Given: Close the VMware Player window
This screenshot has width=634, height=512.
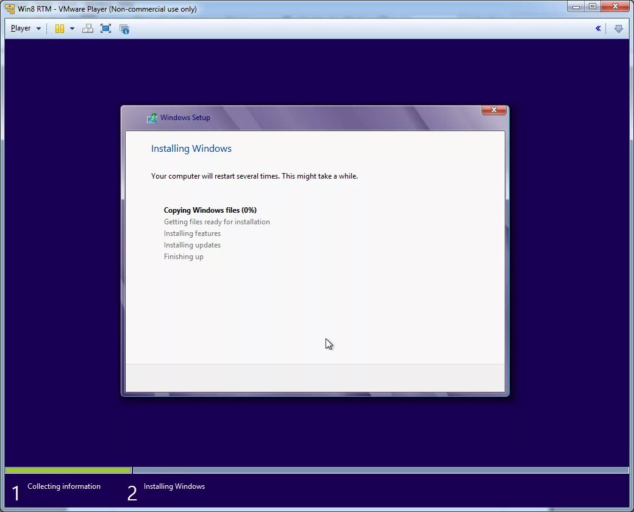Looking at the screenshot, I should pyautogui.click(x=615, y=7).
